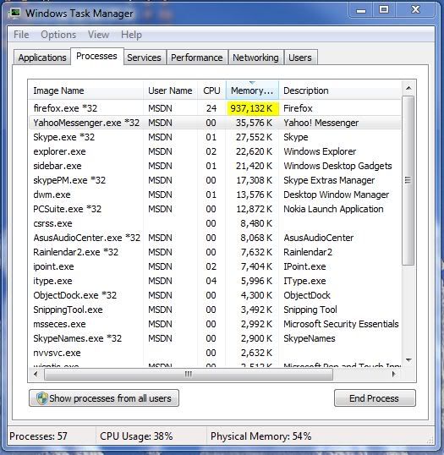Click the vertical scrollbar up arrow

pyautogui.click(x=408, y=88)
